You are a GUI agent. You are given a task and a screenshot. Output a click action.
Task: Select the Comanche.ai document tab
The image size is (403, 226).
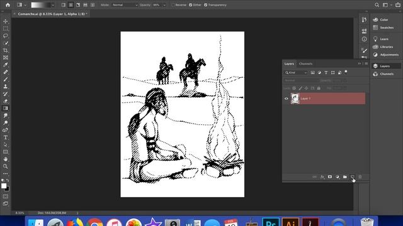tap(52, 14)
